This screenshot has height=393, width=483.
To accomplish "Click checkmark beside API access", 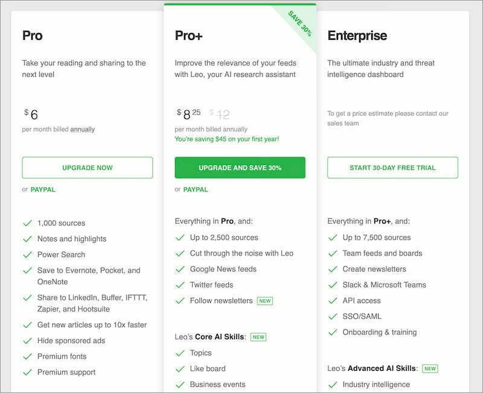I will pos(333,300).
